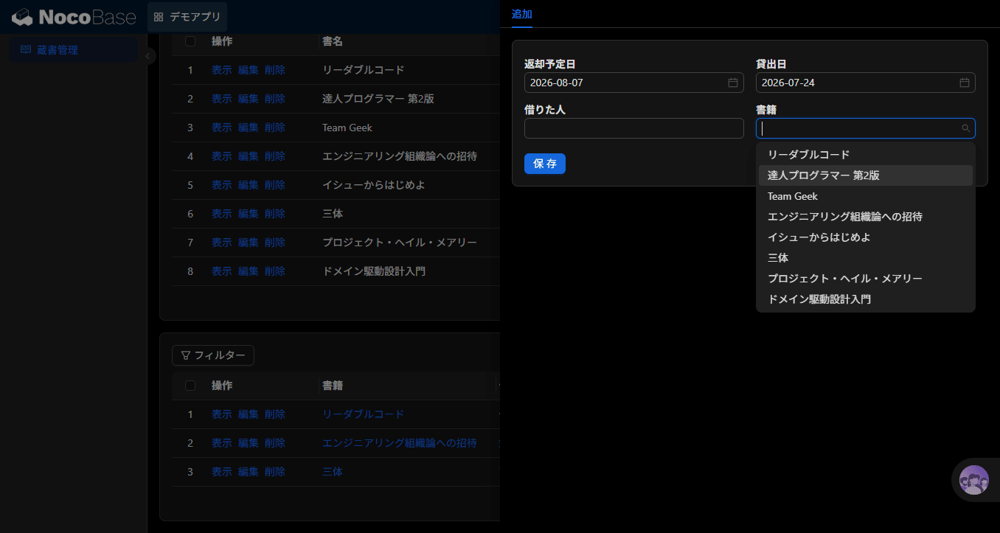This screenshot has width=1000, height=533.
Task: Click 表示 for リーダブルコード in books table
Action: point(222,70)
